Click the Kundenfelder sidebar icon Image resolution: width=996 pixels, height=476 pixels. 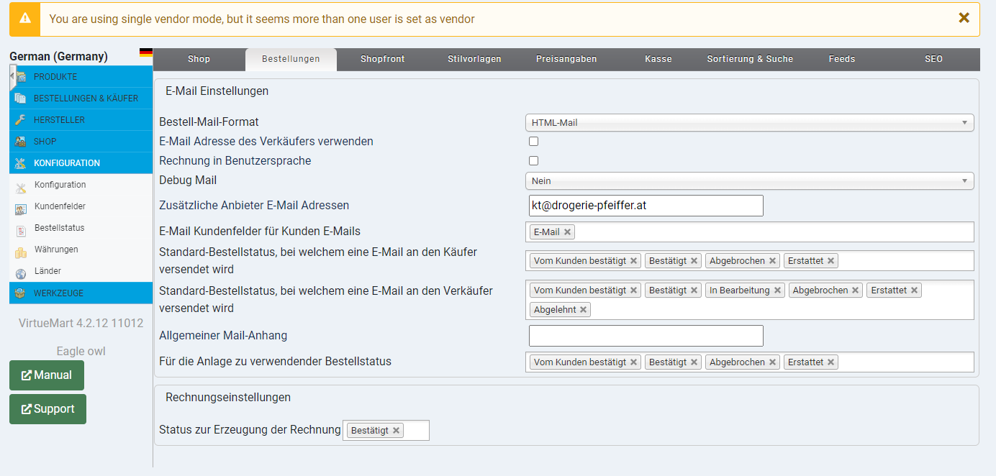20,207
